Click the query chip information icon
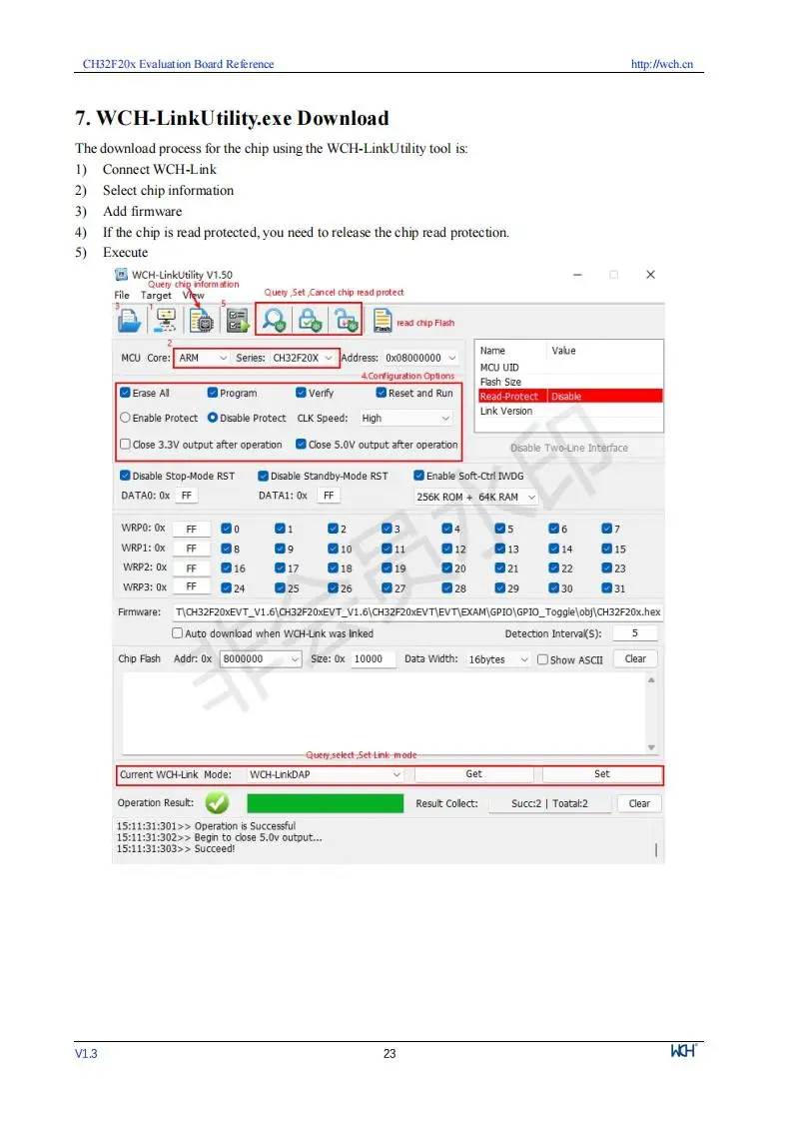Image resolution: width=792 pixels, height=1122 pixels. pos(201,321)
